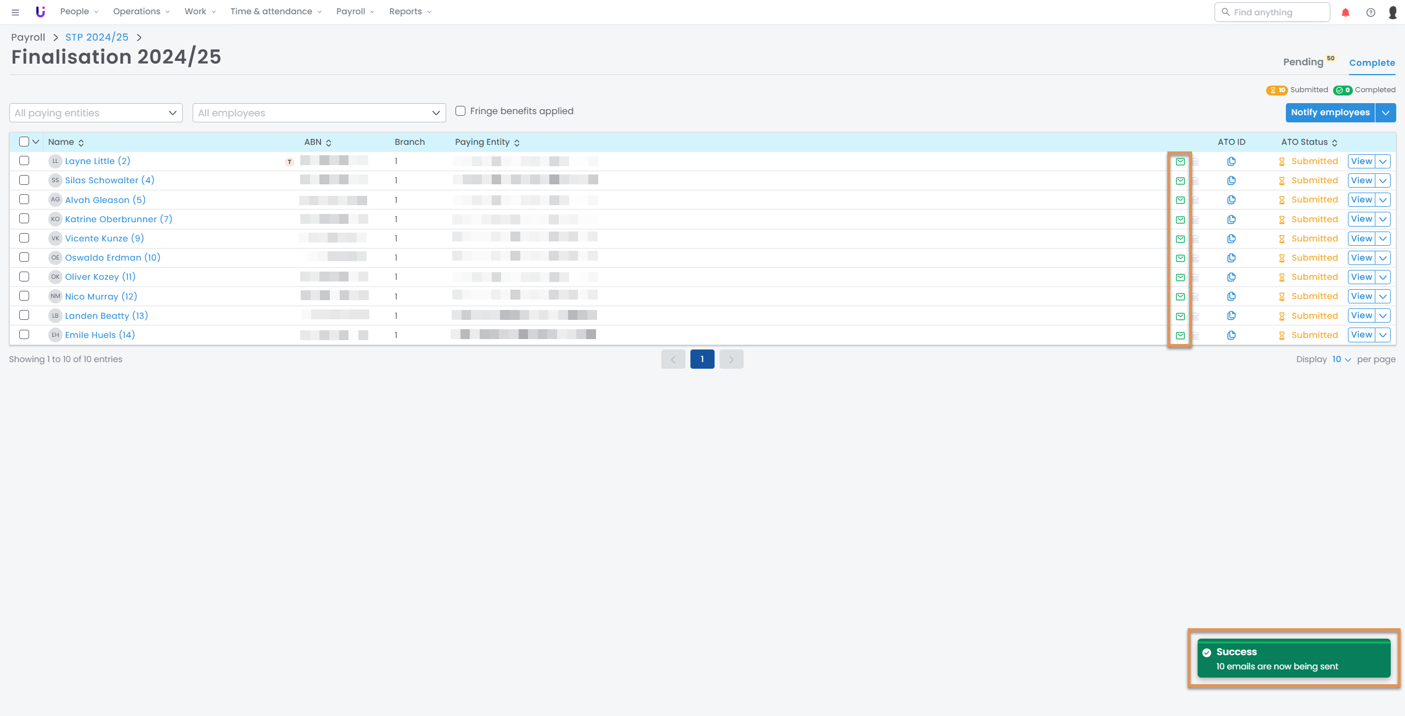Click the STP 2024/25 breadcrumb link

97,37
